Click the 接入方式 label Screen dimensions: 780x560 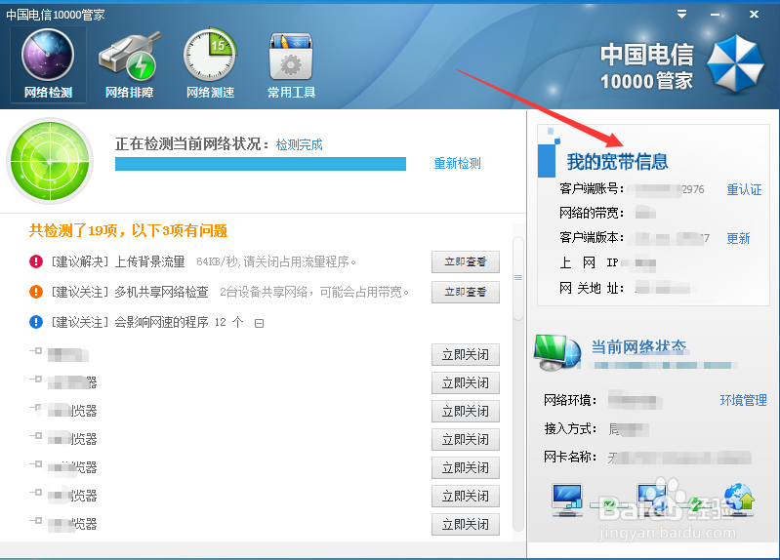click(570, 428)
